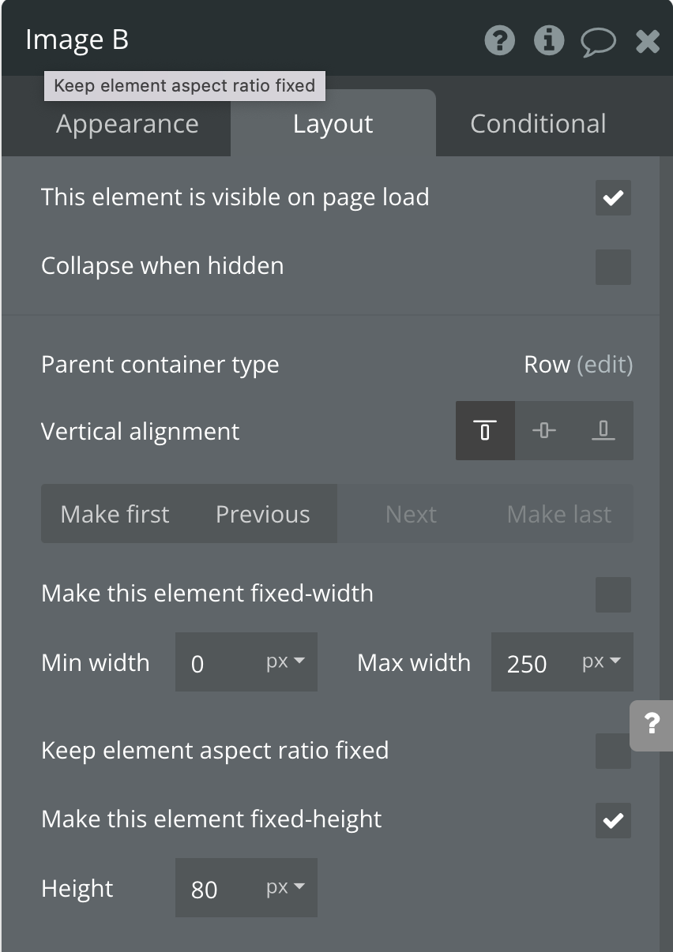Open the Max width unit dropdown
The height and width of the screenshot is (952, 673).
[x=601, y=662]
